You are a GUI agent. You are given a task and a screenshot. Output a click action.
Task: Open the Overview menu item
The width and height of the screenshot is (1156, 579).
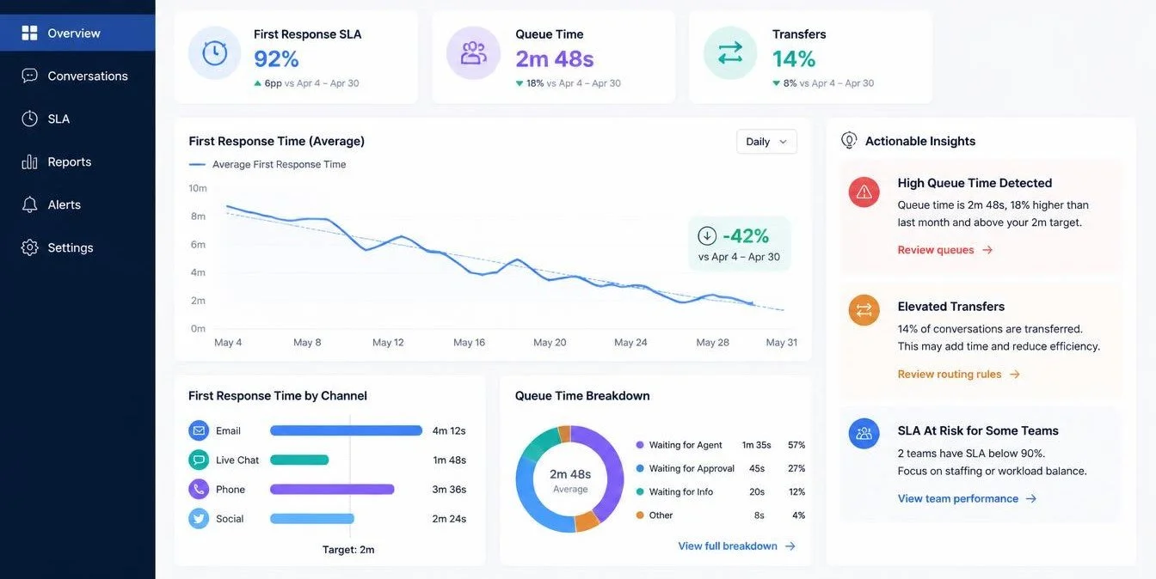77,33
